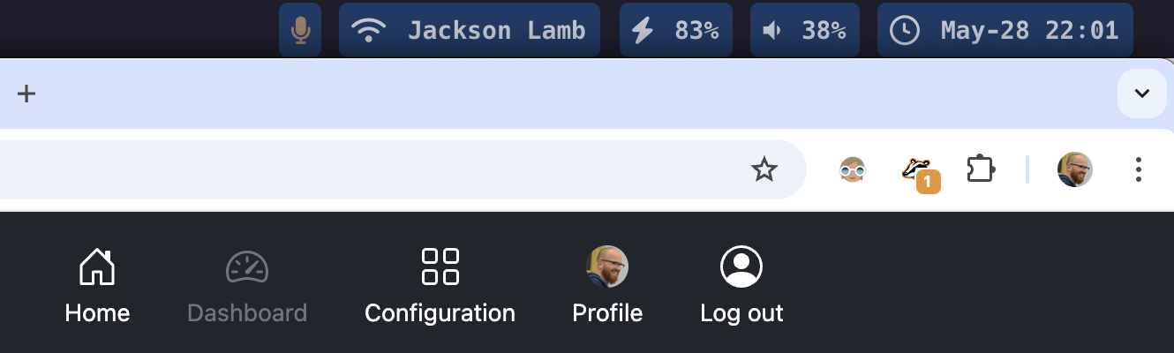Open the Extensions puzzle piece menu

point(982,169)
